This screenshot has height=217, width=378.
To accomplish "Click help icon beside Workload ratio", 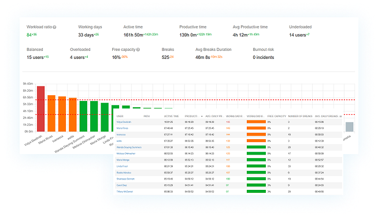I will click(54, 27).
